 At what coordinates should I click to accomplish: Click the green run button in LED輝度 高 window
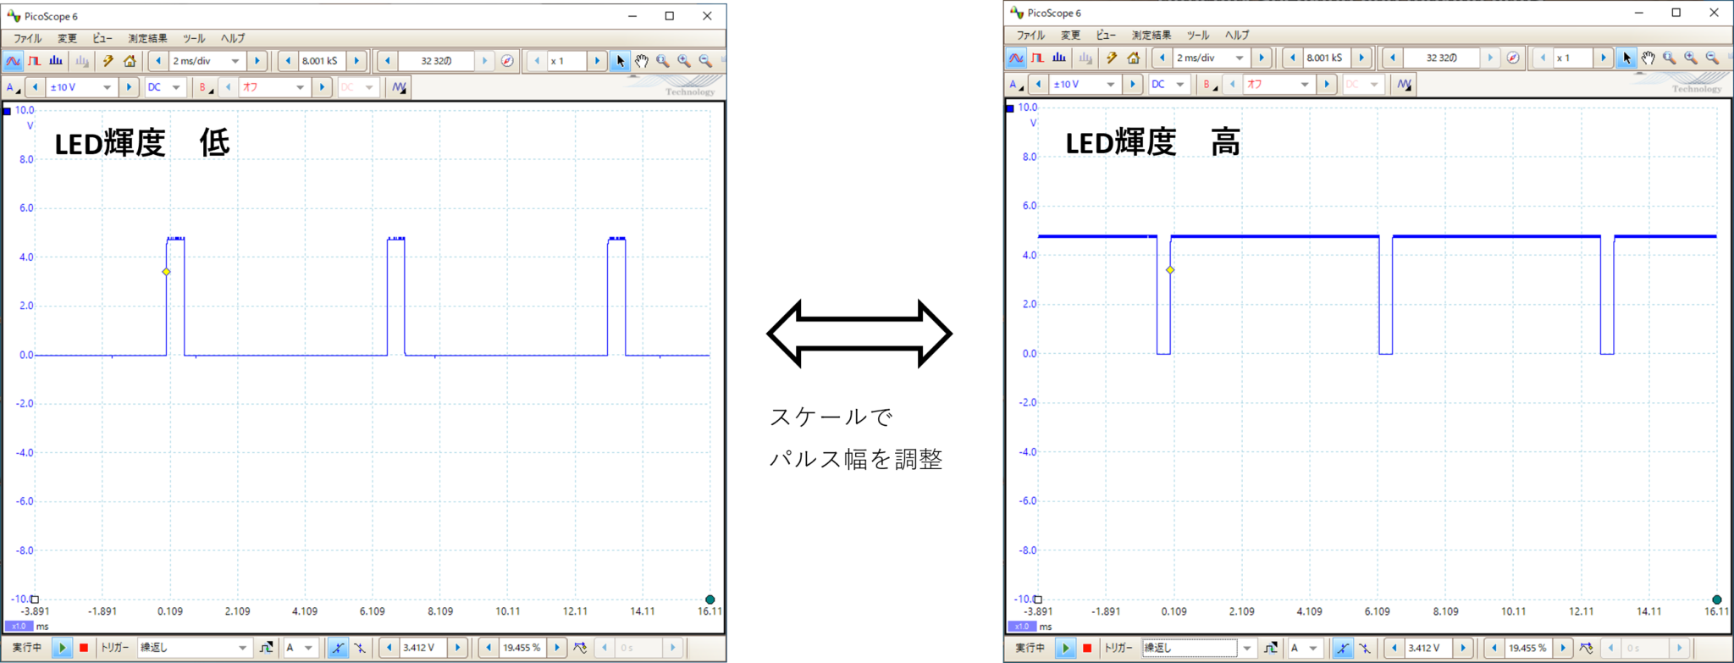pyautogui.click(x=1066, y=648)
